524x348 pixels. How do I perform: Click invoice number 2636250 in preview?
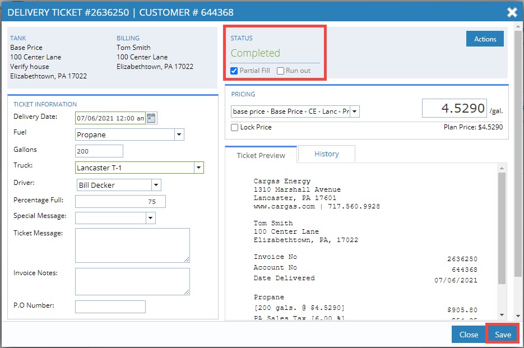pos(462,259)
